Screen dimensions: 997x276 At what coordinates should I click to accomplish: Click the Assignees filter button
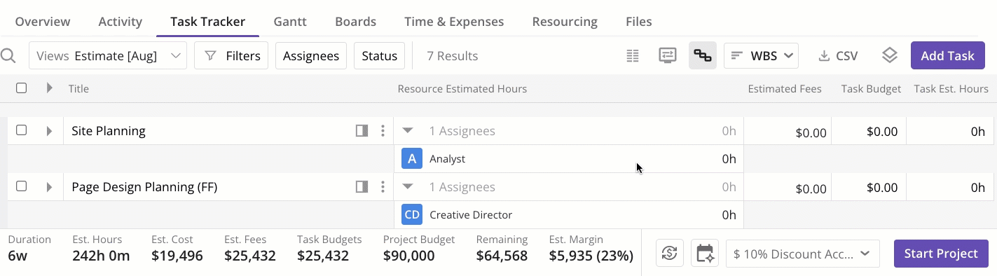pyautogui.click(x=311, y=56)
